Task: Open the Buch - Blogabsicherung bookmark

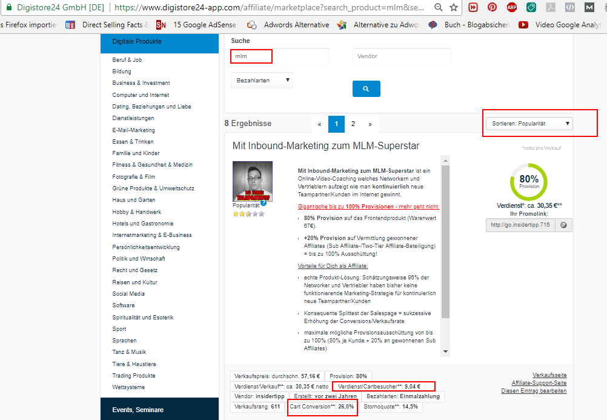Action: click(x=469, y=25)
